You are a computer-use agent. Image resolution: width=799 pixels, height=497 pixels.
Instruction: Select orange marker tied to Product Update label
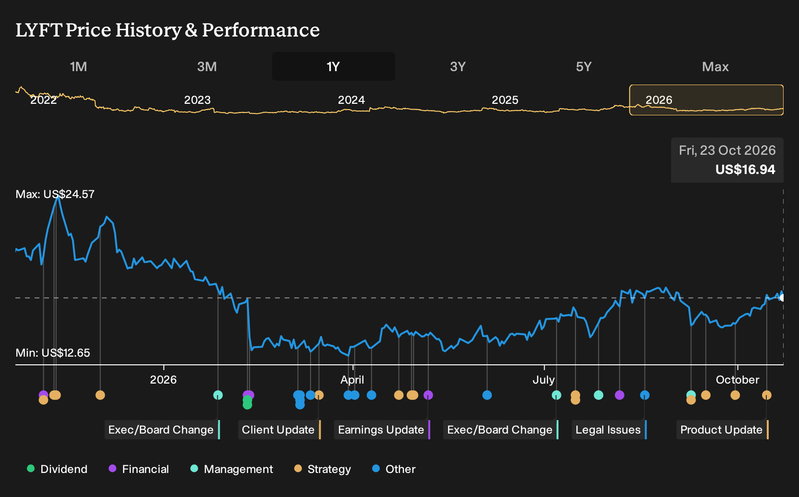pos(767,395)
